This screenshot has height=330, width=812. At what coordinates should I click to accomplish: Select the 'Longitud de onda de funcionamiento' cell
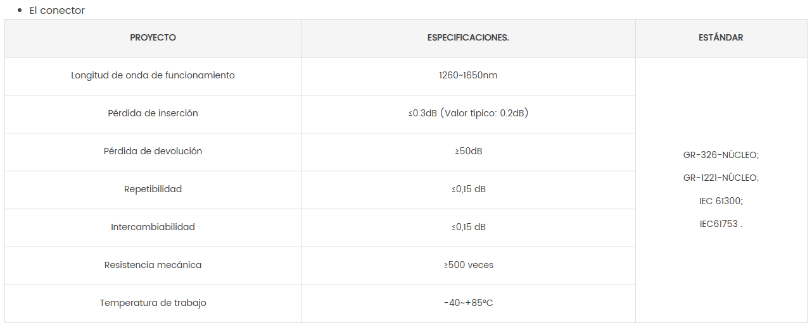(153, 76)
